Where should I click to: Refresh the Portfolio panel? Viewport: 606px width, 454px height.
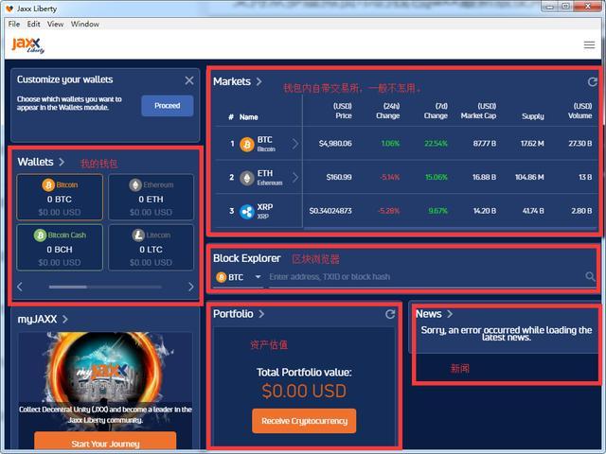pyautogui.click(x=390, y=314)
